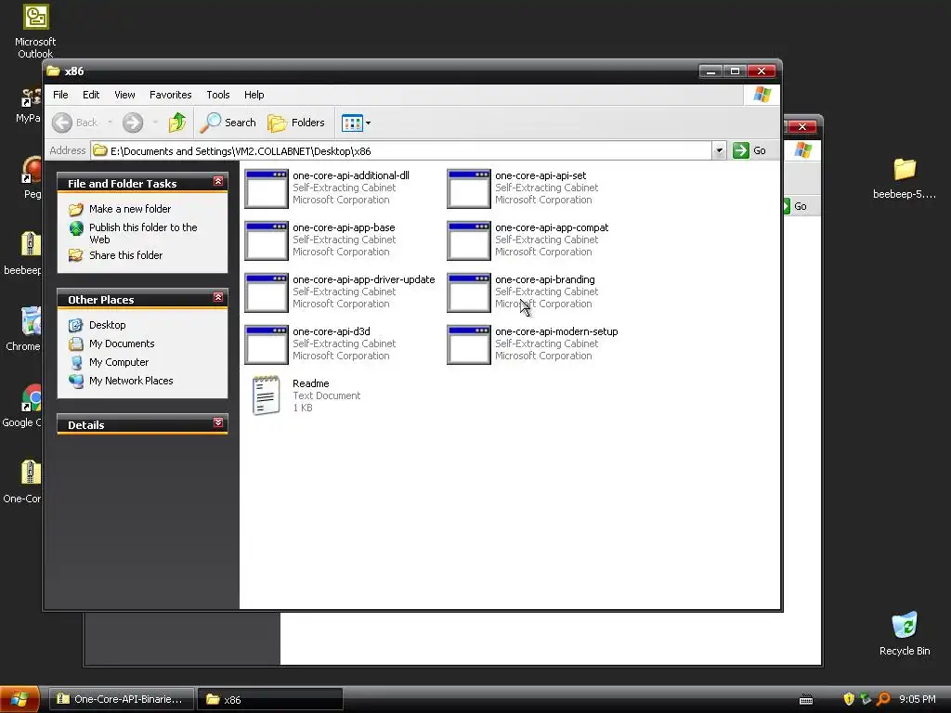Click the taskbar clock showing 9:05 PM
The width and height of the screenshot is (951, 713).
(x=917, y=699)
